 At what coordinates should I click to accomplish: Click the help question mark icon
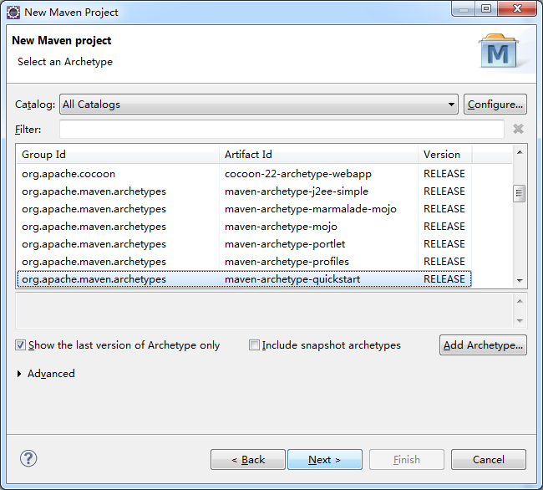coord(28,459)
